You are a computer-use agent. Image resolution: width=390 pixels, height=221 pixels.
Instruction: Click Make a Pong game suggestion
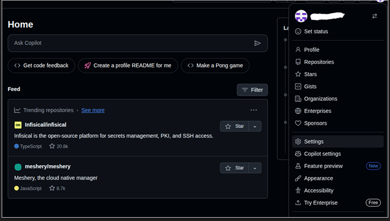(x=215, y=66)
